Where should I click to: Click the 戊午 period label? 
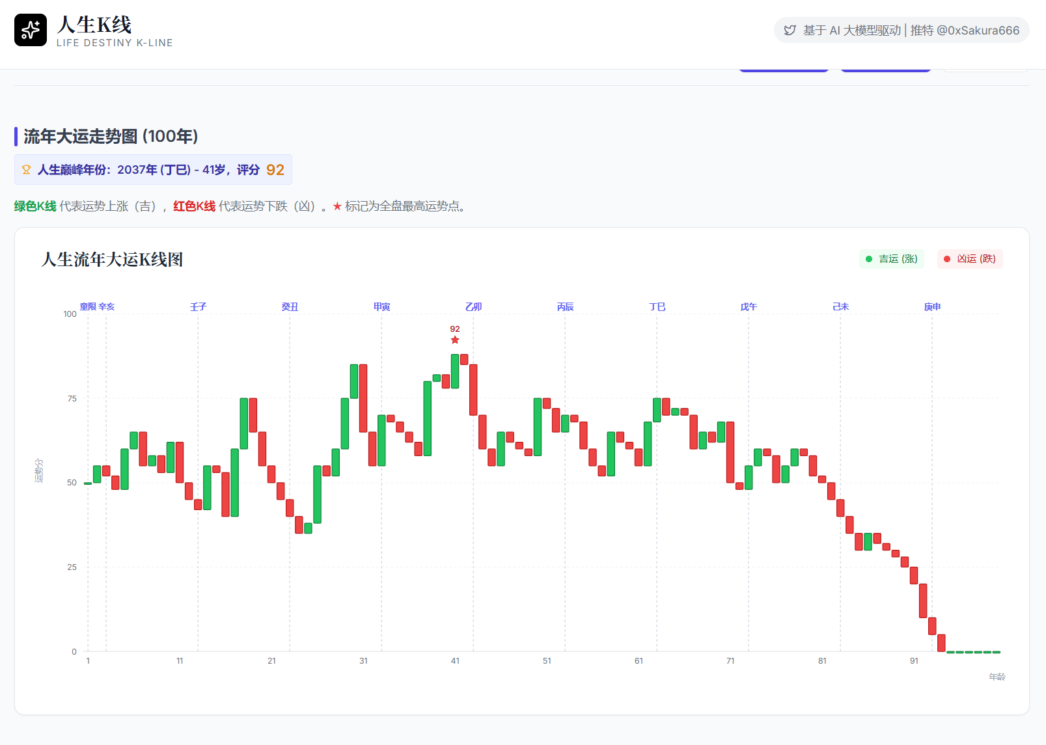(749, 306)
